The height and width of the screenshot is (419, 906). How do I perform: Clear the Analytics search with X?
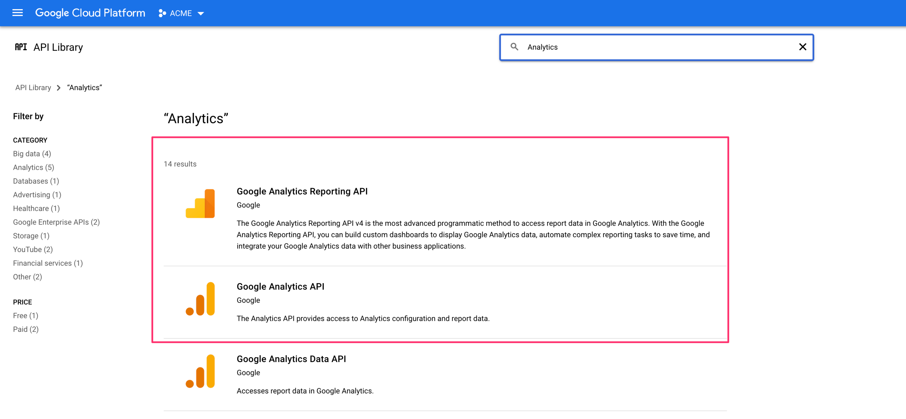pyautogui.click(x=802, y=47)
